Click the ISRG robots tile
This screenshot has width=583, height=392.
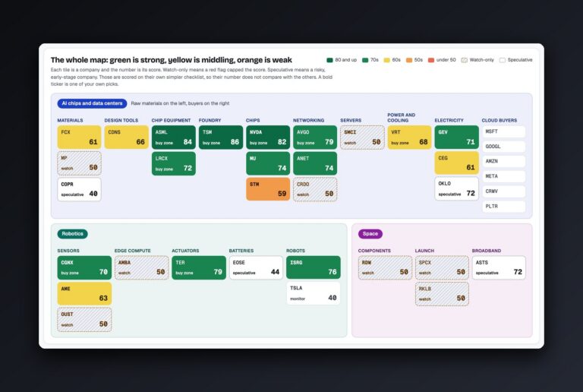pos(314,267)
